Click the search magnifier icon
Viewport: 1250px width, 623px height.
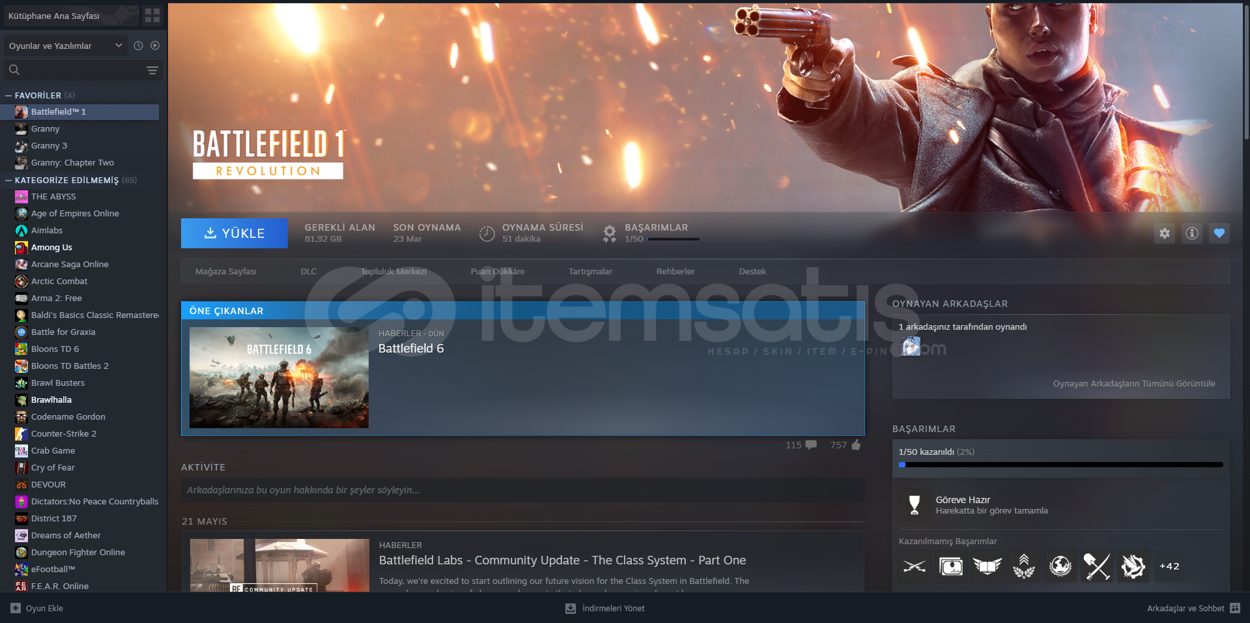pos(14,70)
